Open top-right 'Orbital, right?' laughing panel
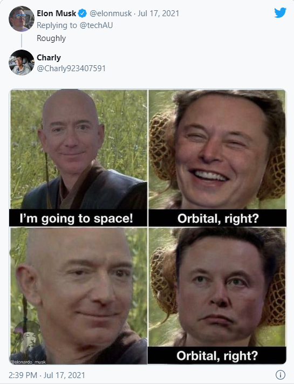294x384 pixels. pos(217,158)
